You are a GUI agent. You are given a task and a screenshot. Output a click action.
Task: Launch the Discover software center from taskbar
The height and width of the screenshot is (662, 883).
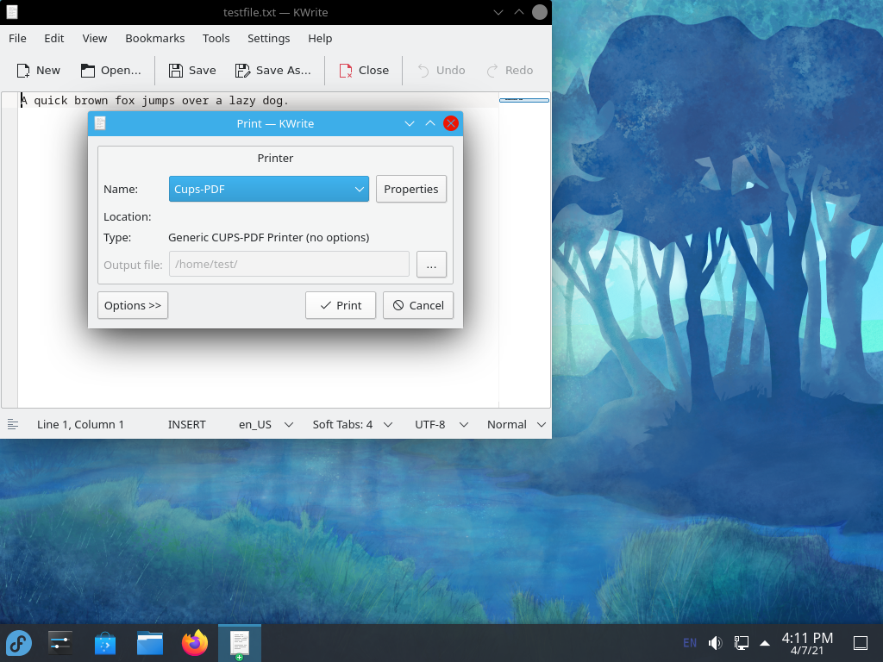pos(104,643)
